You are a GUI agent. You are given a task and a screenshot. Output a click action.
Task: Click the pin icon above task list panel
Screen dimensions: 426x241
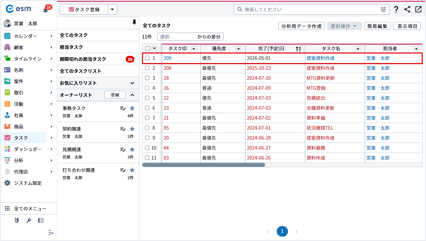click(x=134, y=22)
